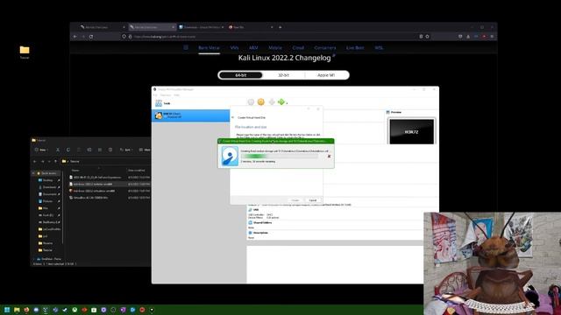Viewport: 561px width, 315px height.
Task: Open the WSL tab on Kali page
Action: coord(379,47)
